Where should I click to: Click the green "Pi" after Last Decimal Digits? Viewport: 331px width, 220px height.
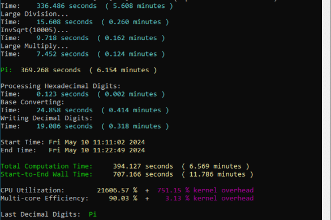click(x=93, y=214)
